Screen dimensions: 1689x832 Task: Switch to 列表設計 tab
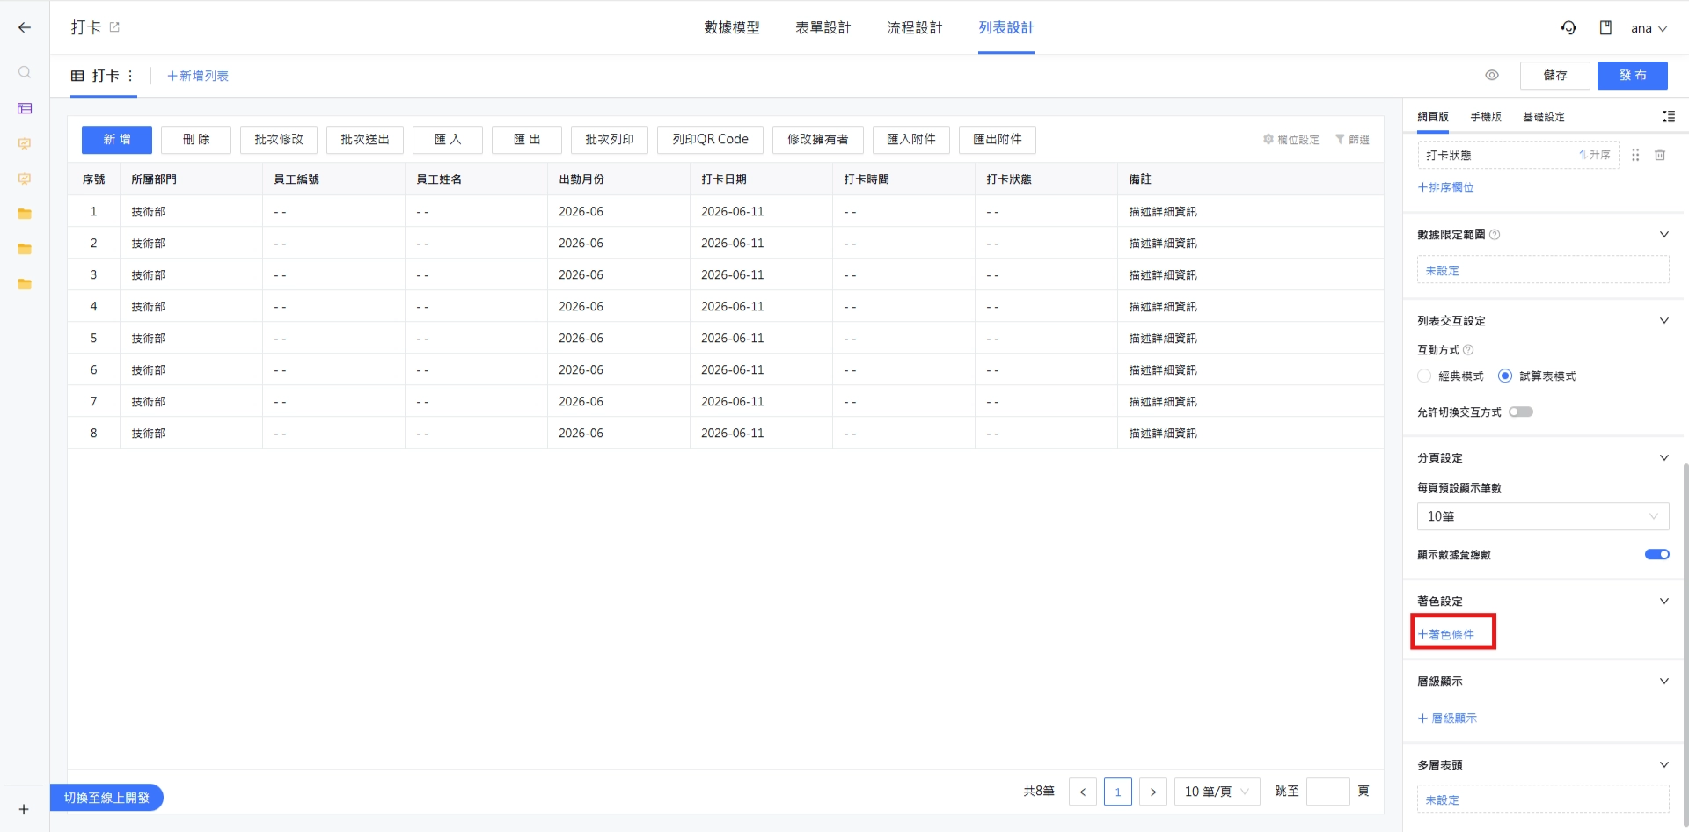click(x=1006, y=27)
